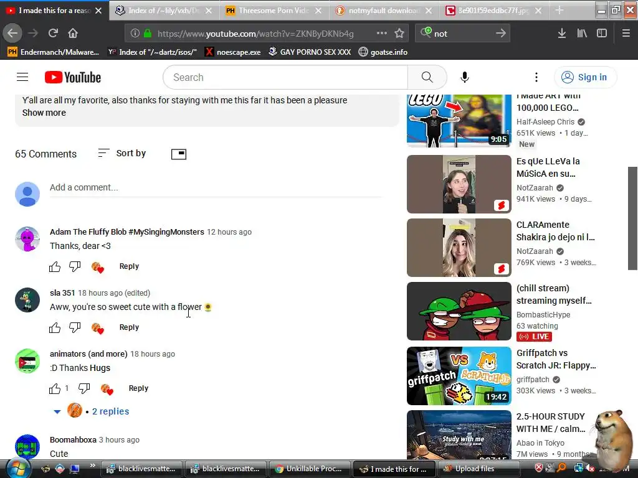Open the BombasticHype chill stream thumbnail
The height and width of the screenshot is (478, 638).
pyautogui.click(x=459, y=311)
